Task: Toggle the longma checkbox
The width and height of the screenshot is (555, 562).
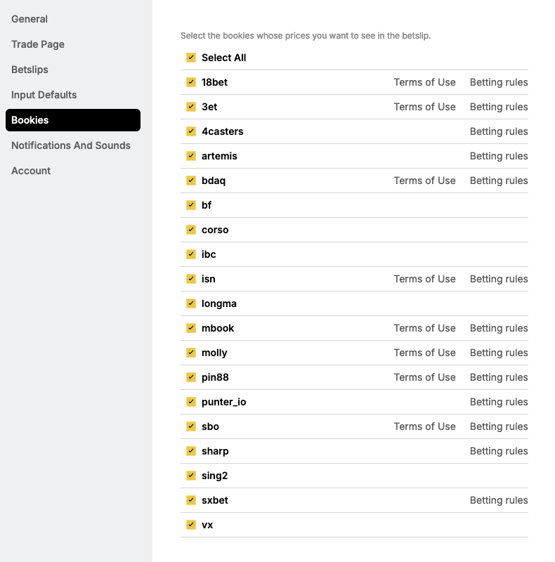Action: (191, 303)
